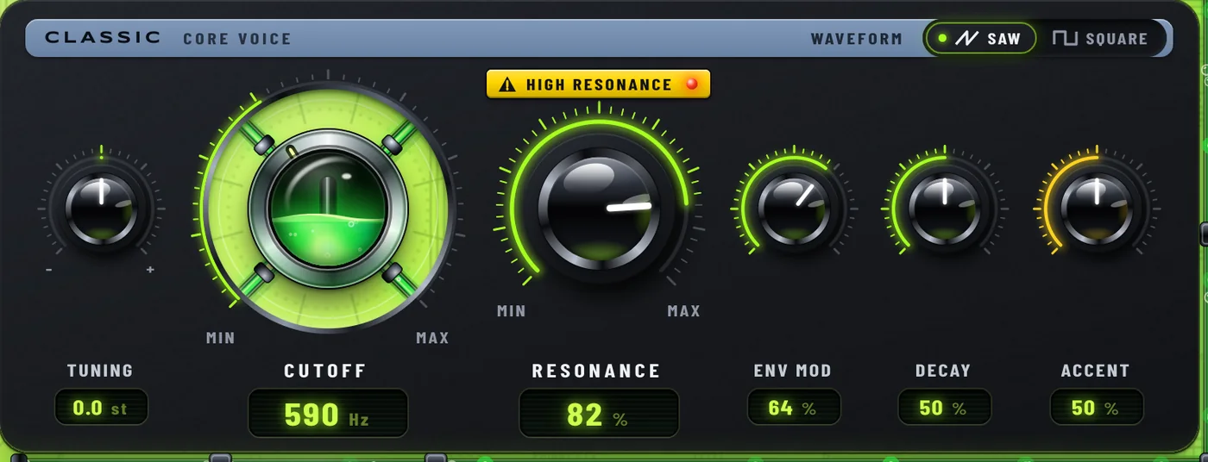The width and height of the screenshot is (1208, 462).
Task: Click the ENV MOD label
Action: (x=793, y=371)
